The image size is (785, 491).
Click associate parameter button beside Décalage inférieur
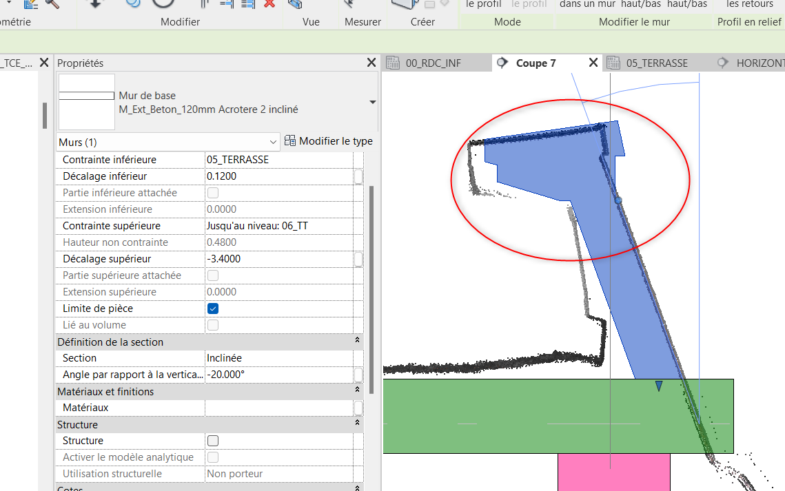tap(358, 177)
